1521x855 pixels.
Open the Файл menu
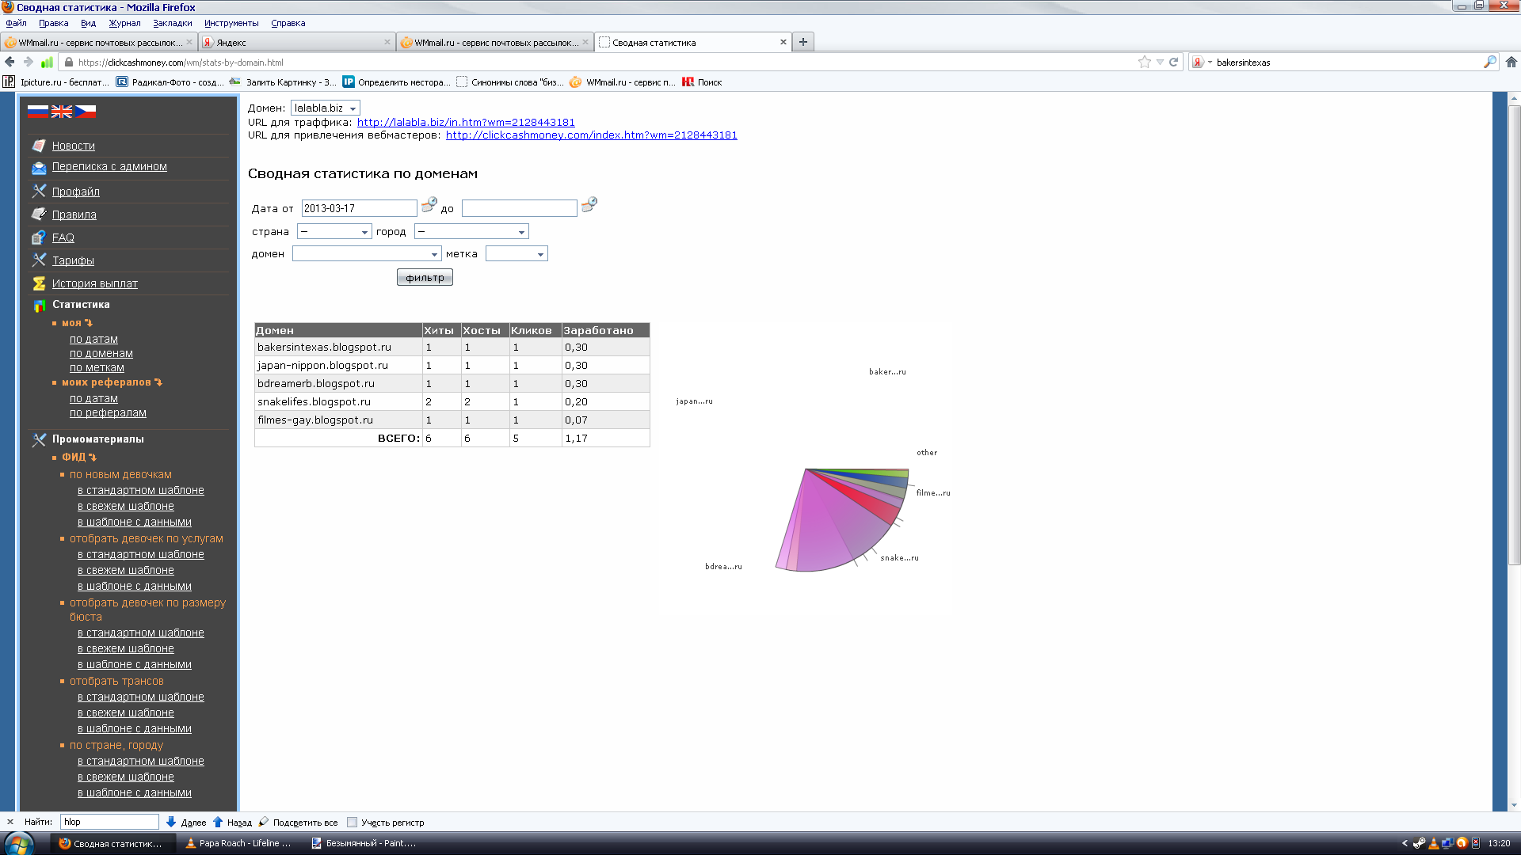(x=16, y=23)
